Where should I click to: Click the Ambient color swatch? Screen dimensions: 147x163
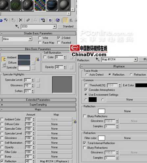[x=24, y=57]
